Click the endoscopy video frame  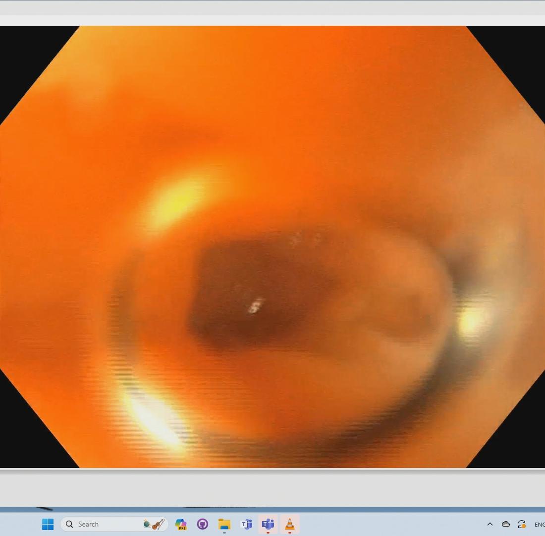272,247
